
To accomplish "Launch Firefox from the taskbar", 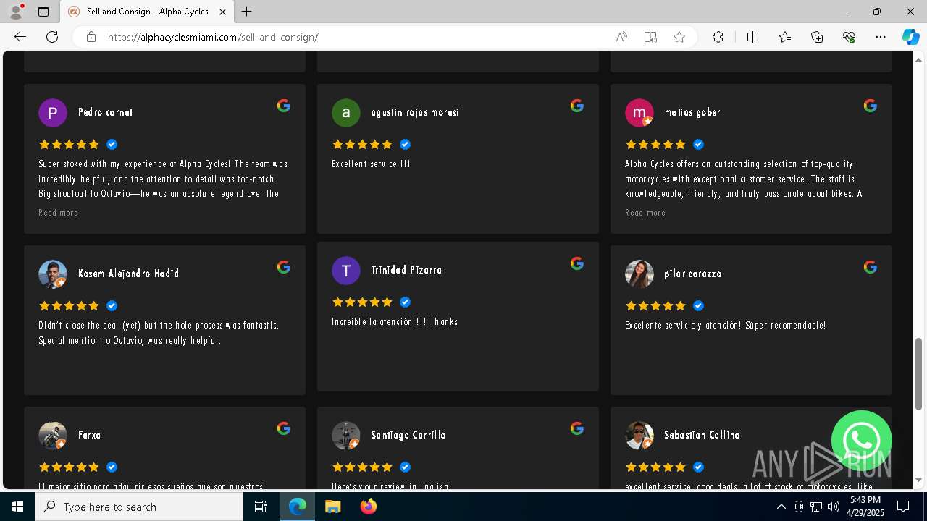I will [368, 507].
